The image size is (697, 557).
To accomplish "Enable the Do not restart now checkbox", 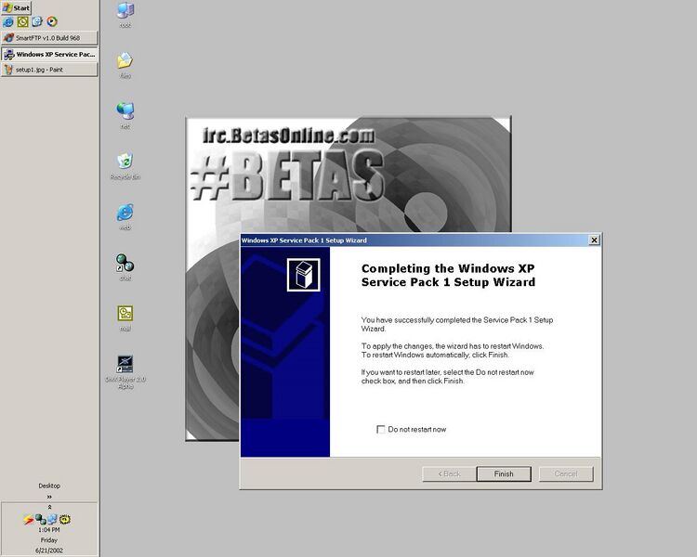I will coord(381,430).
